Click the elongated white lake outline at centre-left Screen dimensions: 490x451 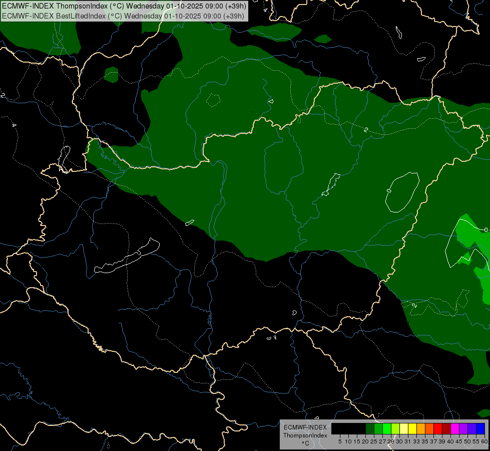127,256
